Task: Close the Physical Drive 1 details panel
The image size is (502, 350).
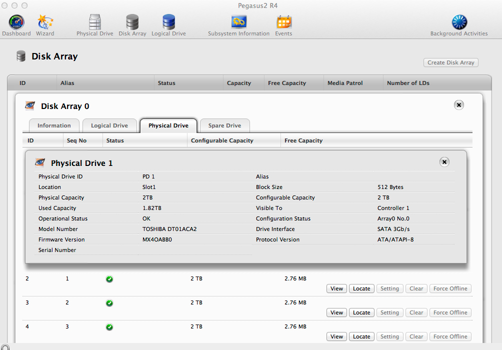Action: 444,162
